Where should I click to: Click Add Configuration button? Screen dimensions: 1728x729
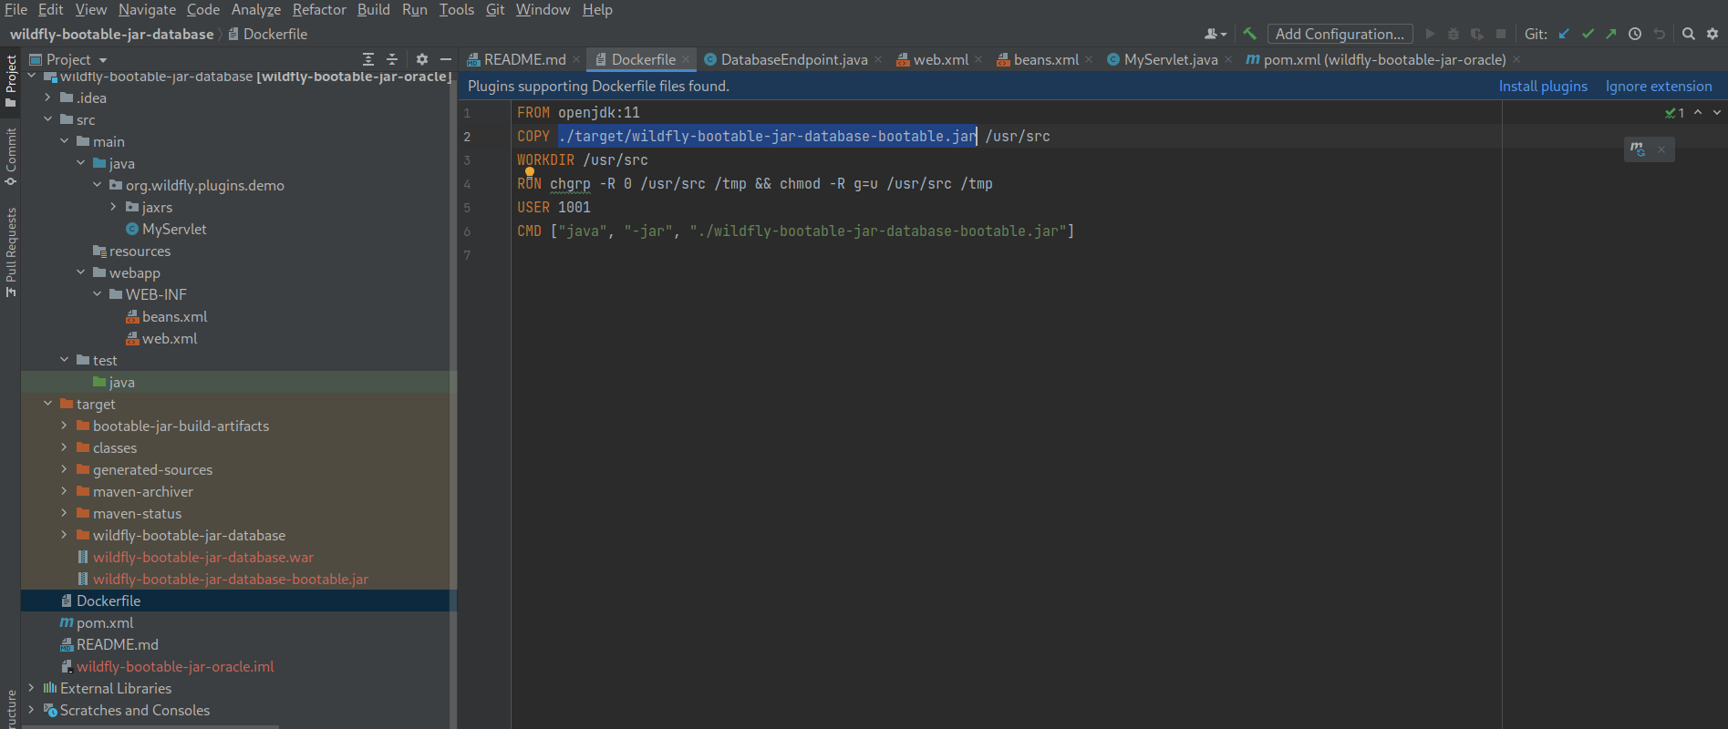tap(1340, 34)
